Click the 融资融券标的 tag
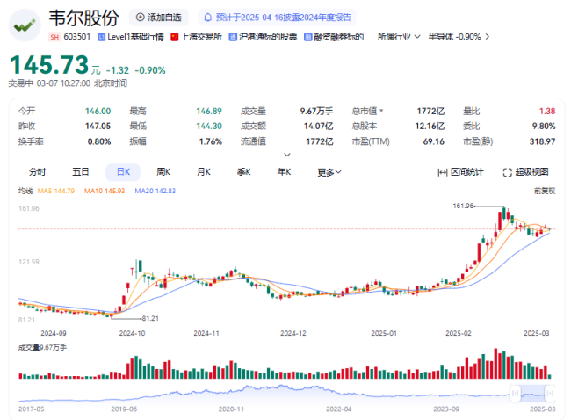The height and width of the screenshot is (420, 571). tap(334, 37)
